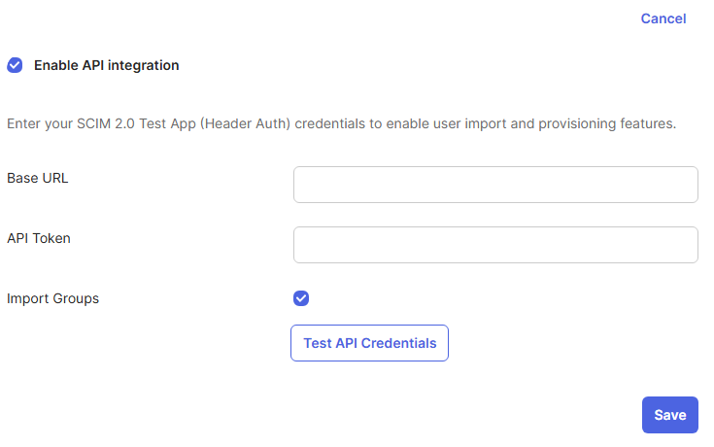Click the SCIM 2.0 credentials description text

pyautogui.click(x=342, y=123)
